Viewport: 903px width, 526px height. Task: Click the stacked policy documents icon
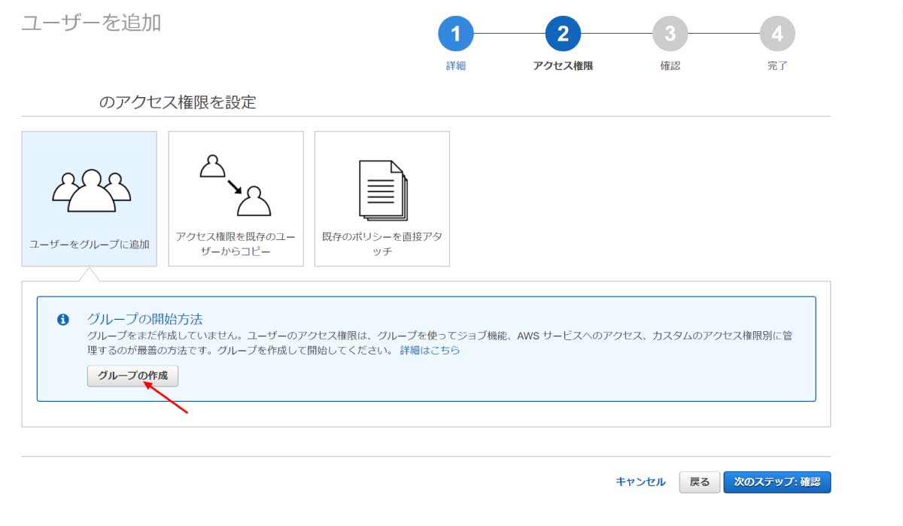tap(382, 190)
